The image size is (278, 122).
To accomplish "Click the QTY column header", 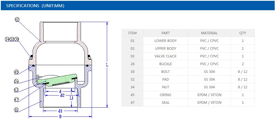I will pos(242,33).
